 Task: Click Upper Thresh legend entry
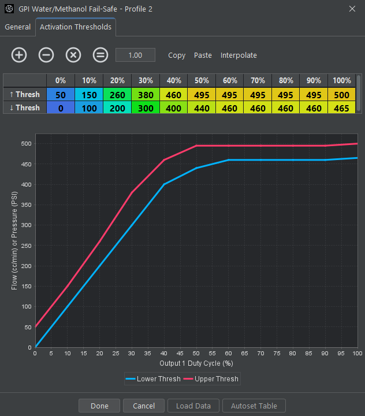(x=211, y=378)
